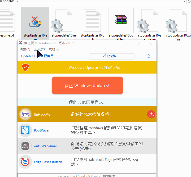Screen dimensions: 191x177
Task: Close the 停止更新 Windows 10 window
Action: click(150, 43)
